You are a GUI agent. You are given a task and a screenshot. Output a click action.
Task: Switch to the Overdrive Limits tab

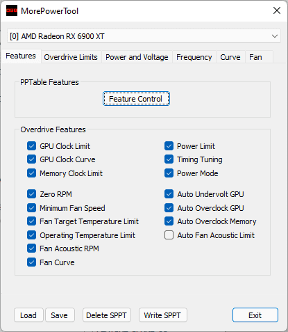pyautogui.click(x=71, y=57)
